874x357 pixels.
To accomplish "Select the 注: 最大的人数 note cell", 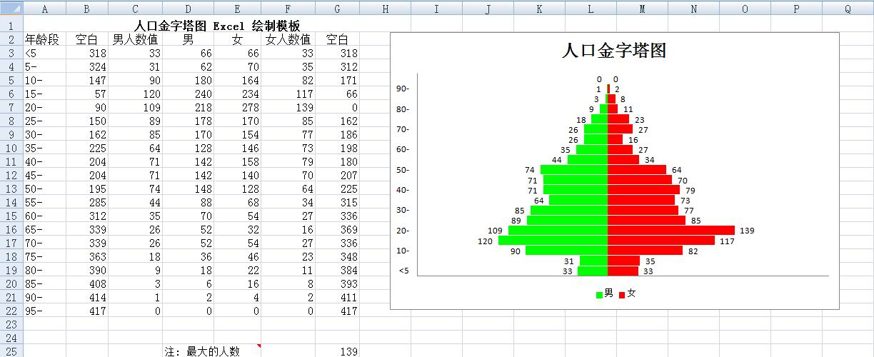I will pos(211,351).
